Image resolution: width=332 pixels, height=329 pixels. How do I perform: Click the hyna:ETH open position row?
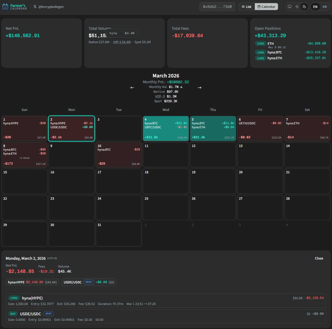pyautogui.click(x=290, y=58)
